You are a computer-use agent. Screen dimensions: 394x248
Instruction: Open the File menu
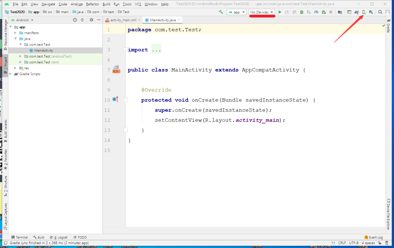[x=15, y=4]
